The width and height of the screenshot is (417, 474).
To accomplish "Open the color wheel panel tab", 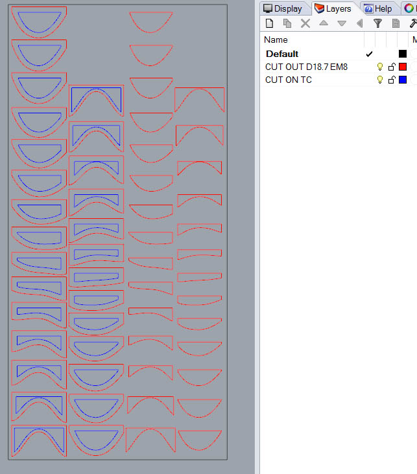I will 409,8.
